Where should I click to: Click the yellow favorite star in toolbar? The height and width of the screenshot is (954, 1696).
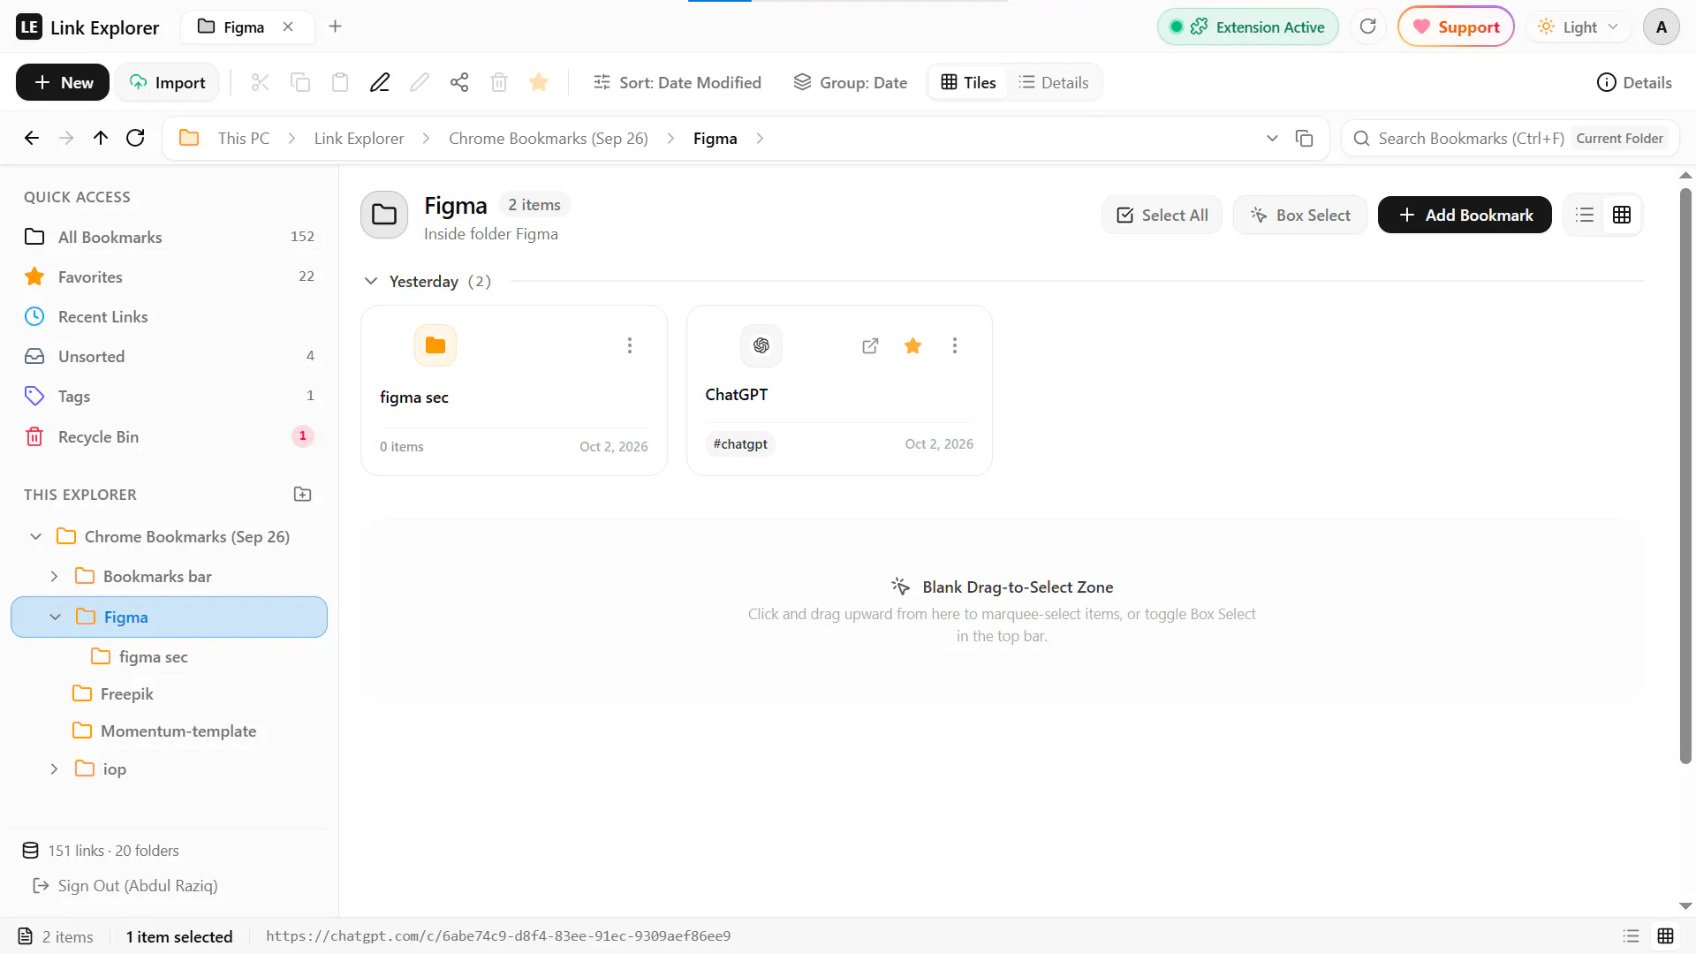[539, 82]
